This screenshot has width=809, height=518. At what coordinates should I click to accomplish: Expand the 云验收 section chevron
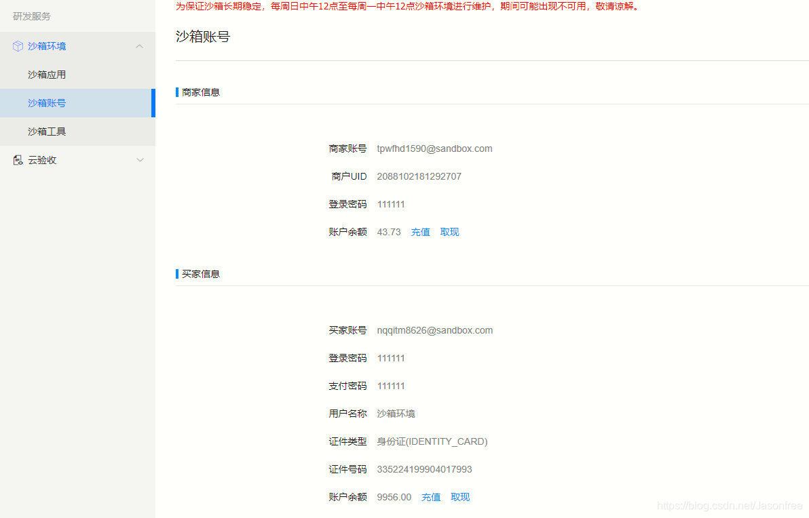click(140, 159)
